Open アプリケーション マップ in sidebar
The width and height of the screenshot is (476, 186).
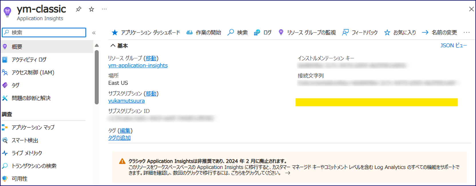[33, 127]
